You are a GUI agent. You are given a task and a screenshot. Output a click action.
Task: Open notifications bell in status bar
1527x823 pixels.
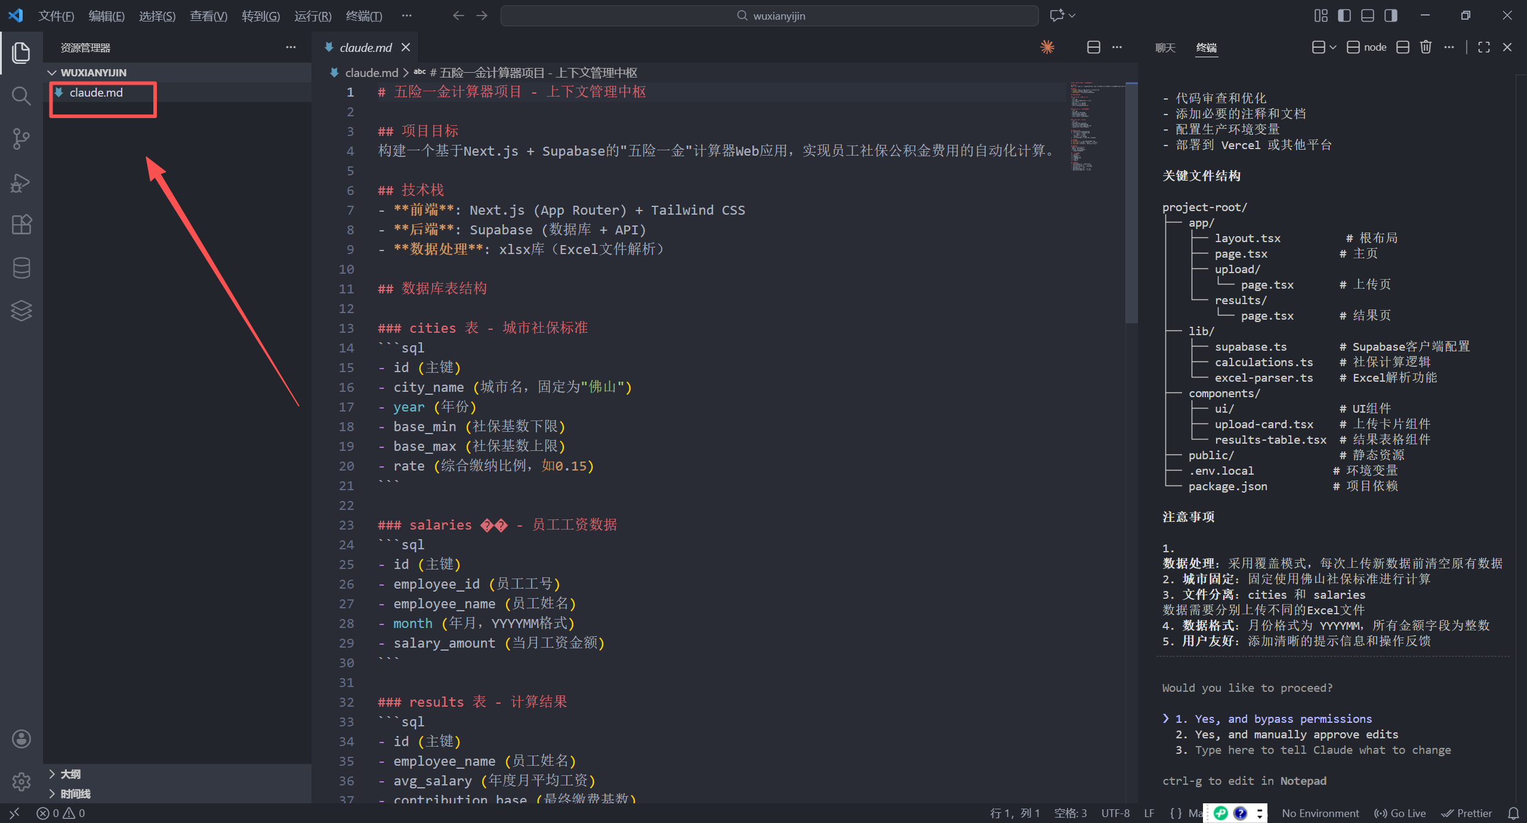pyautogui.click(x=1514, y=813)
